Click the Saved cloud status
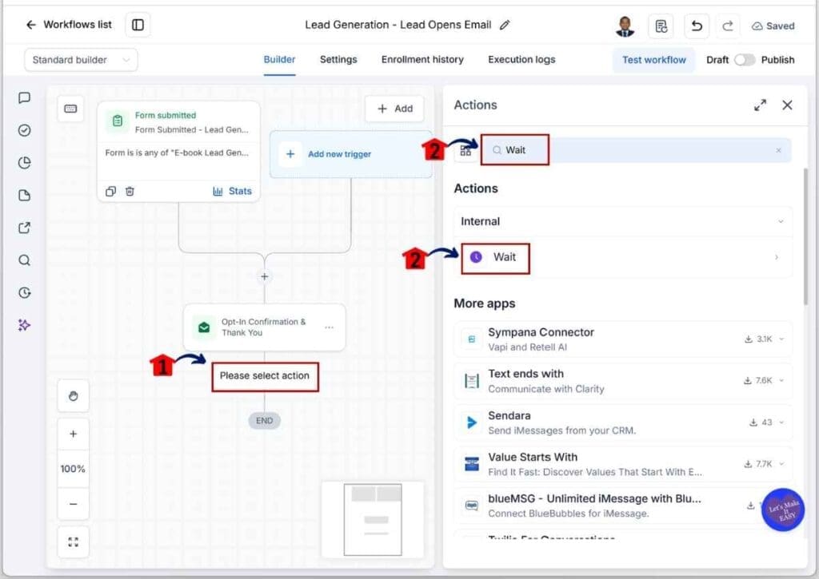This screenshot has width=819, height=579. 773,26
